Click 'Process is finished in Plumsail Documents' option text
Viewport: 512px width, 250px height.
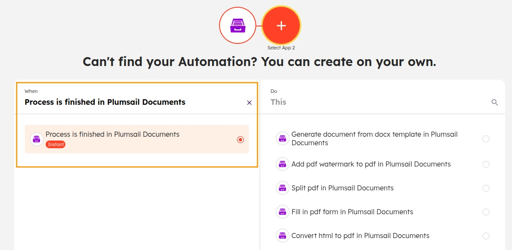(x=113, y=134)
